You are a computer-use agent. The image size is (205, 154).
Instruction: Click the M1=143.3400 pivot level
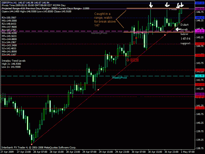pyautogui.click(x=9, y=45)
